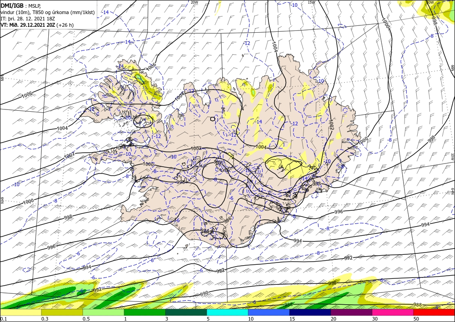Click the red above-50 legend swatch
Screen dimensions: 455x322
coord(434,312)
